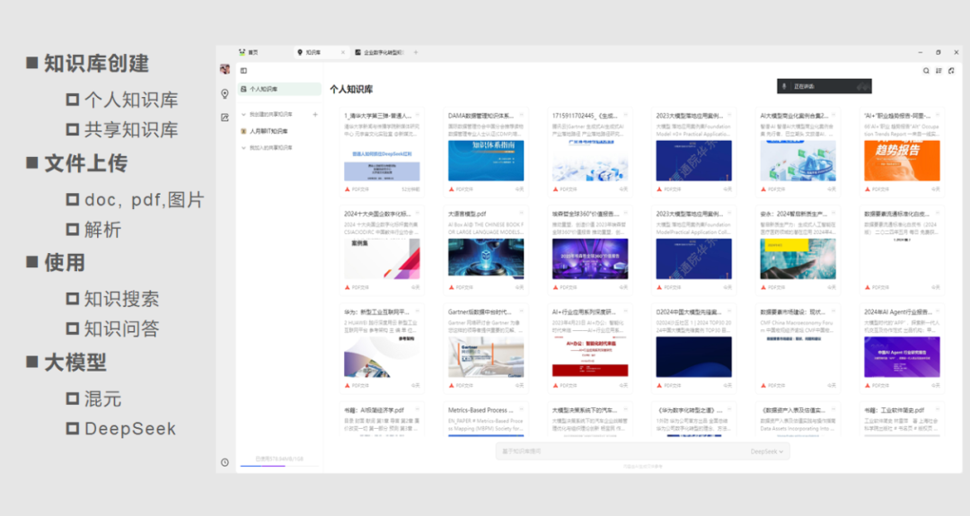Open the 2024十大央国企数字化 card
This screenshot has height=516, width=970.
382,249
